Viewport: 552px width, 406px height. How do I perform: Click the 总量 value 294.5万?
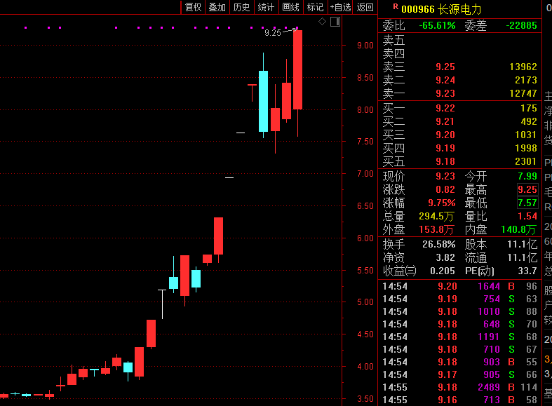pos(436,217)
